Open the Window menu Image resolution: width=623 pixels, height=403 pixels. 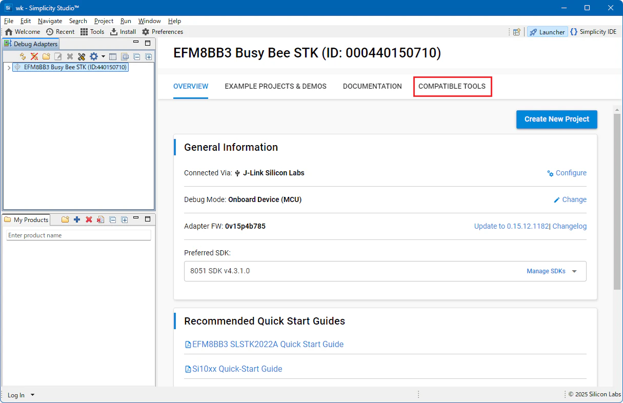click(149, 21)
